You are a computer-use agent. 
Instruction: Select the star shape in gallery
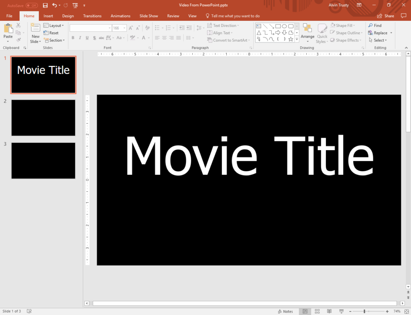coord(291,39)
